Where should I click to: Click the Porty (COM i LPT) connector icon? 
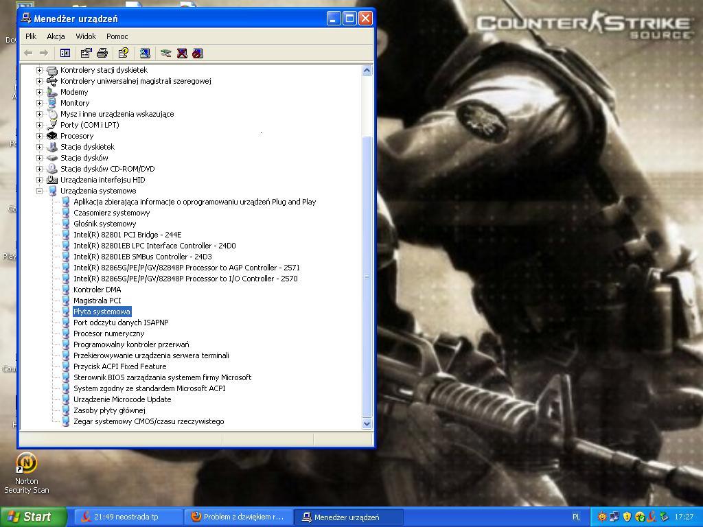point(52,125)
